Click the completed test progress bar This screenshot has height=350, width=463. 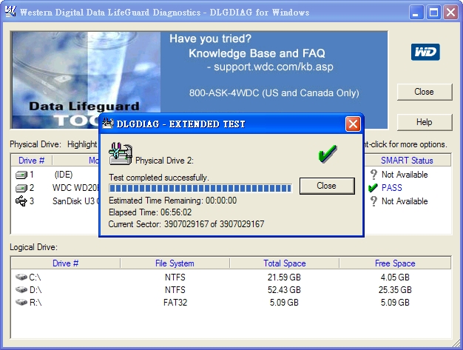click(x=200, y=188)
